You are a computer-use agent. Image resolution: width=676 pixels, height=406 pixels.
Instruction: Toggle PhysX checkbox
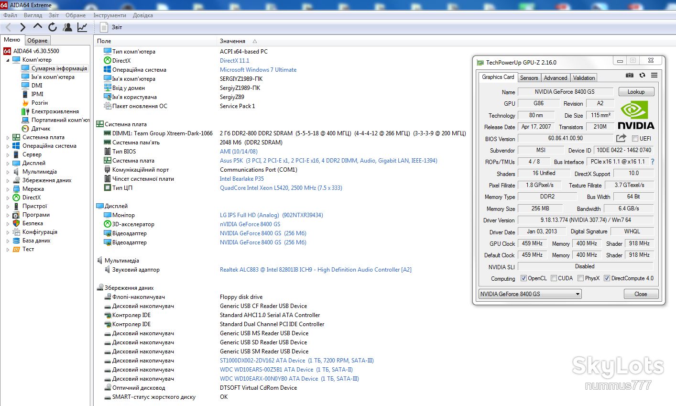coord(580,278)
